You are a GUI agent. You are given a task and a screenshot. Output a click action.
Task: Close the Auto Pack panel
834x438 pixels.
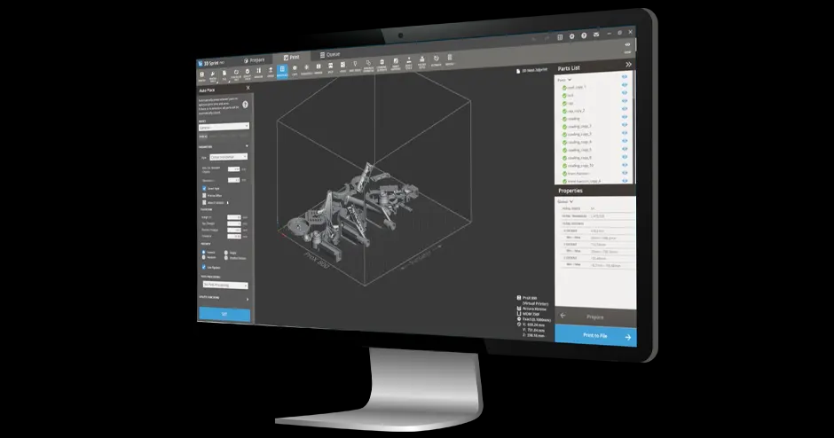(248, 89)
